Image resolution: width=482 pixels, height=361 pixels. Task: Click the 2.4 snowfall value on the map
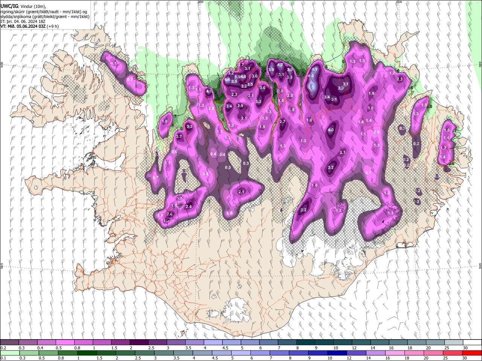click(189, 206)
